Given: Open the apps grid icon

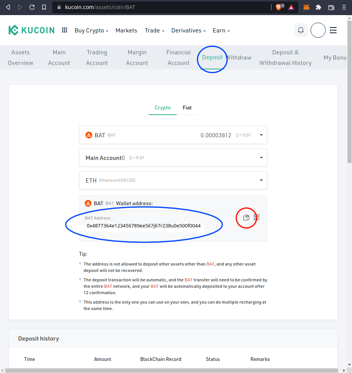Looking at the screenshot, I should 65,30.
